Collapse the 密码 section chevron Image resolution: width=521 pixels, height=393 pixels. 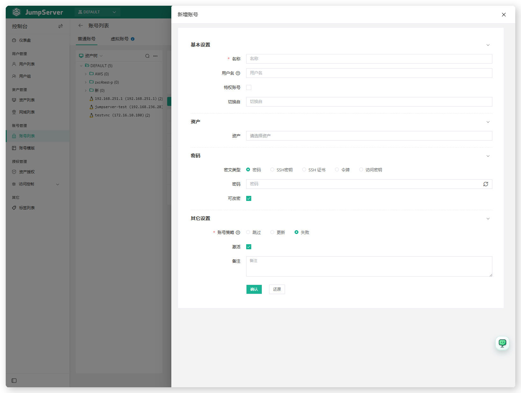pos(488,156)
